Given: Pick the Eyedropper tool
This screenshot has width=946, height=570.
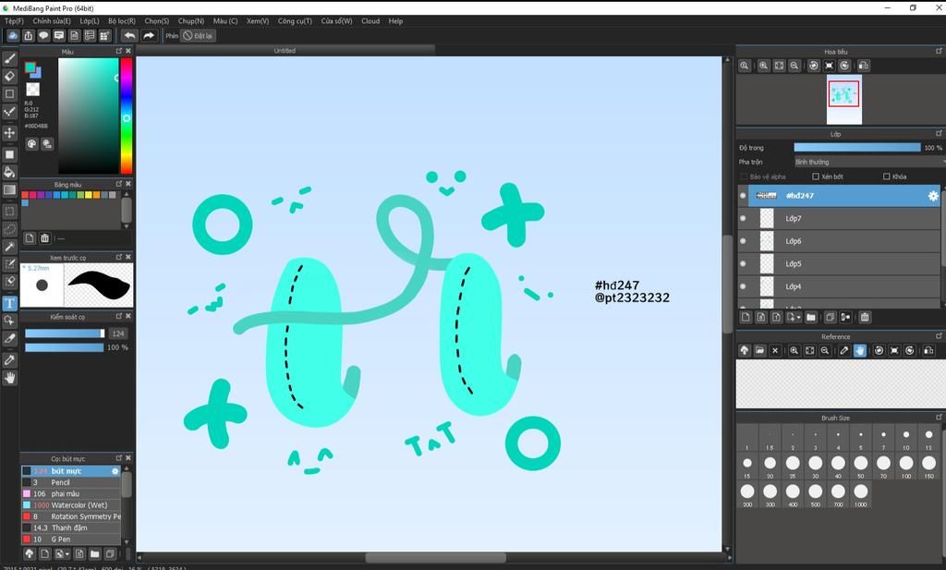Looking at the screenshot, I should [x=9, y=360].
